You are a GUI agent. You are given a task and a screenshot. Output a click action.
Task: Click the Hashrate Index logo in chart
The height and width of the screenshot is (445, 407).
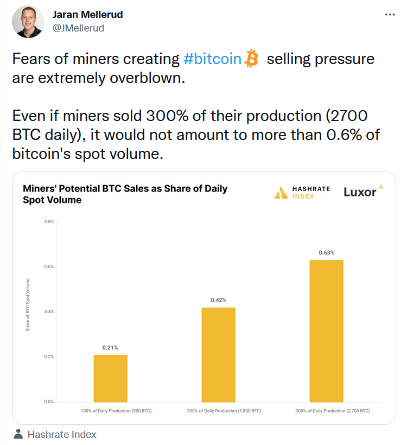click(x=301, y=193)
